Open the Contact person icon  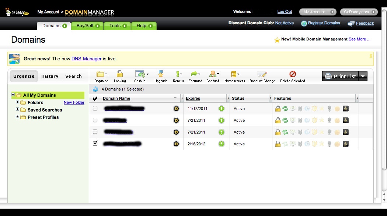pos(213,74)
